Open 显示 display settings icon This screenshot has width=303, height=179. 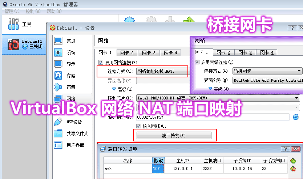(58, 64)
